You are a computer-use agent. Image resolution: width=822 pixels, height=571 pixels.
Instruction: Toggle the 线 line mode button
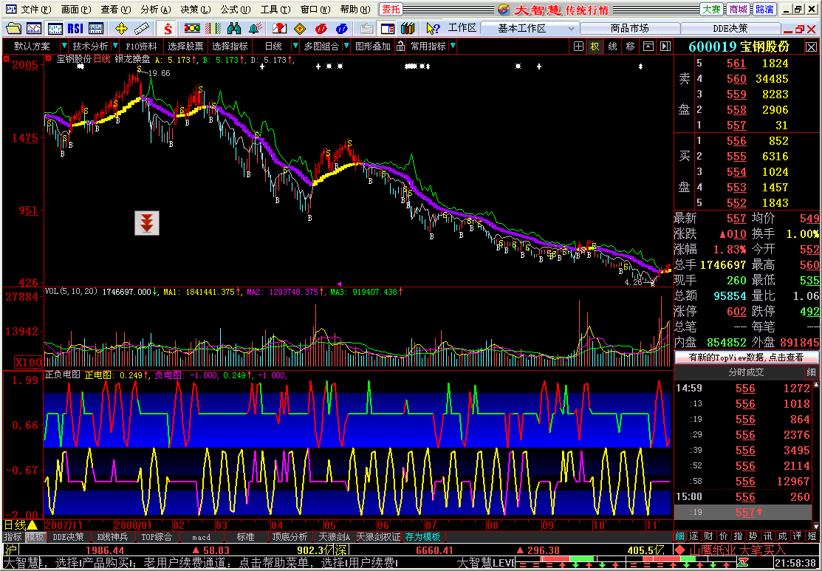point(612,46)
